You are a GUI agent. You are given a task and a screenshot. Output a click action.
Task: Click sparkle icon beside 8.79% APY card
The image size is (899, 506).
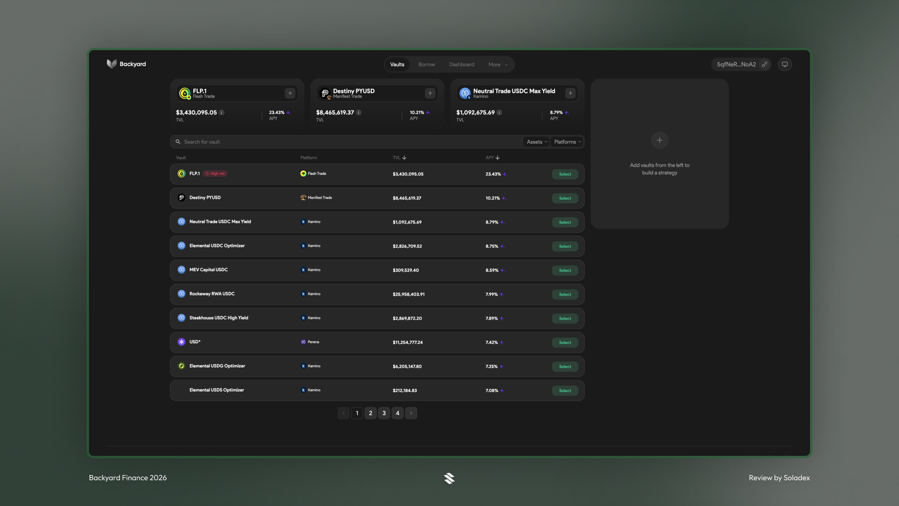567,112
